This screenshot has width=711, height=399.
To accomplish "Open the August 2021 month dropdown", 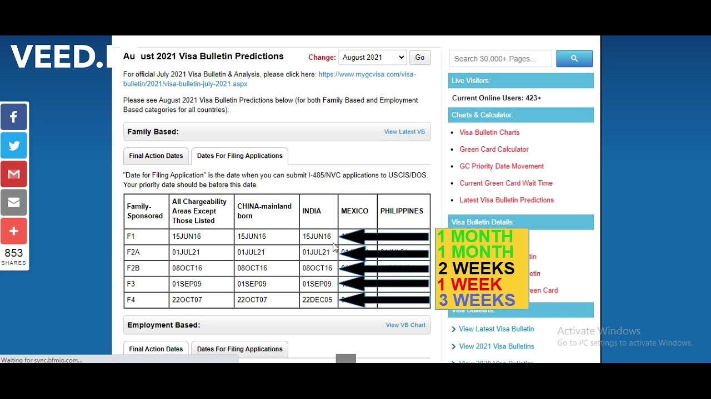I will click(372, 57).
